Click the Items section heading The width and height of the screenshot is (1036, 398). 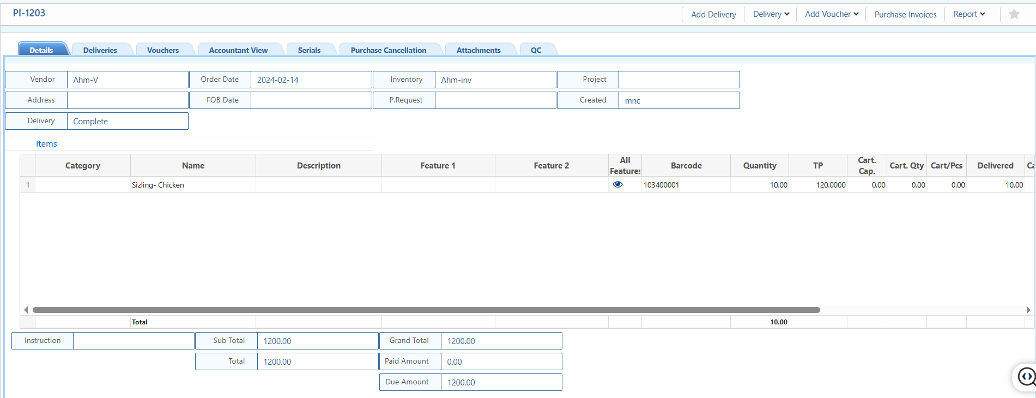[x=46, y=144]
